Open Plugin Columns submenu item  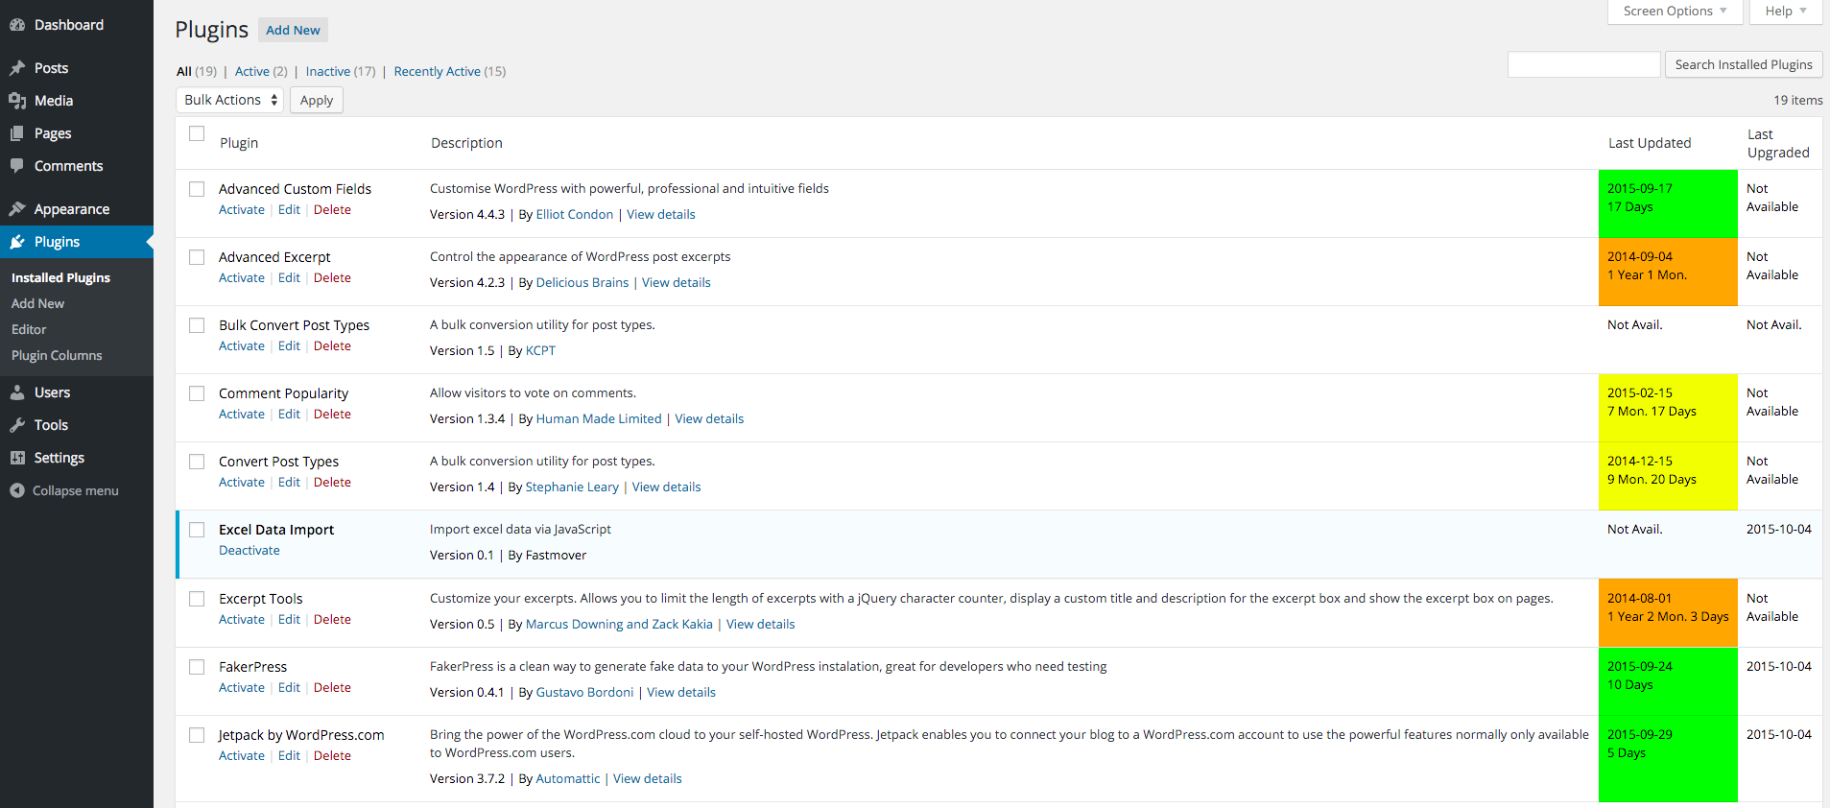57,355
